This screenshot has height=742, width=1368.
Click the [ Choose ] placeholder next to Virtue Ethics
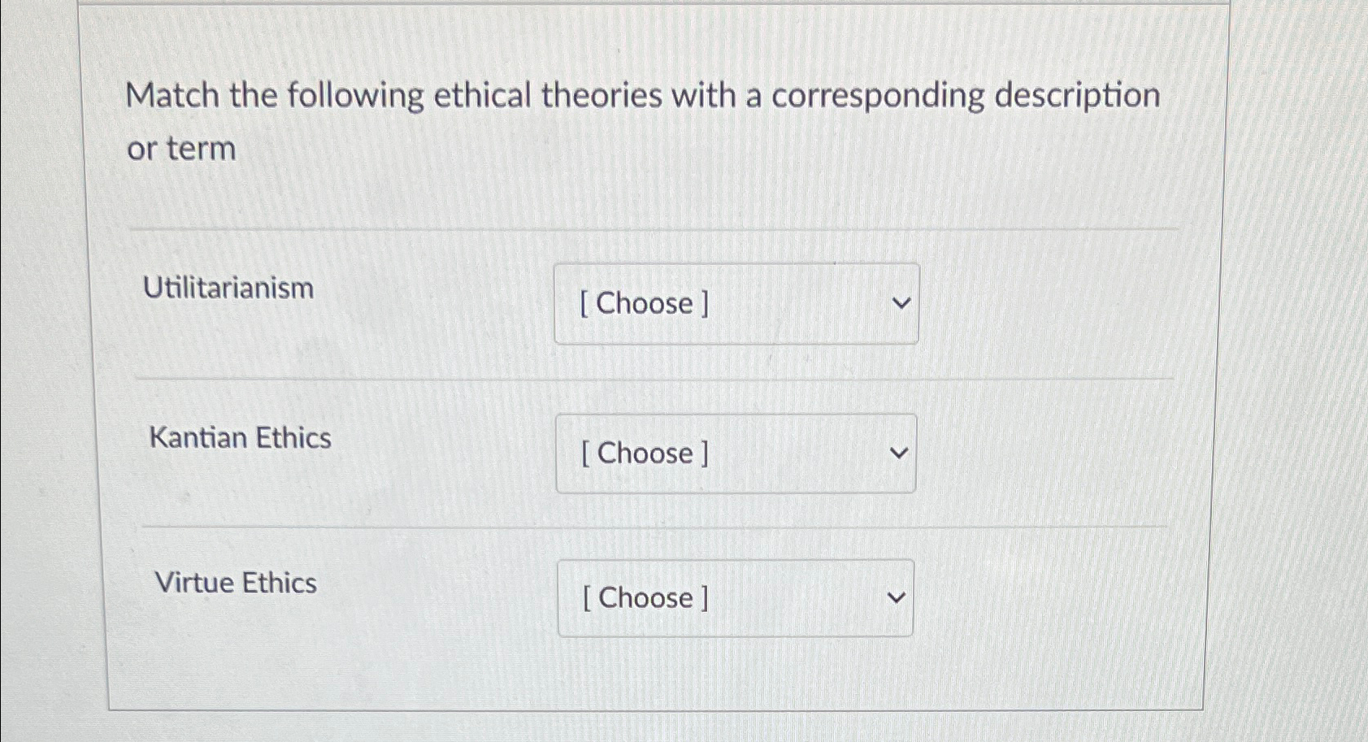click(x=643, y=598)
